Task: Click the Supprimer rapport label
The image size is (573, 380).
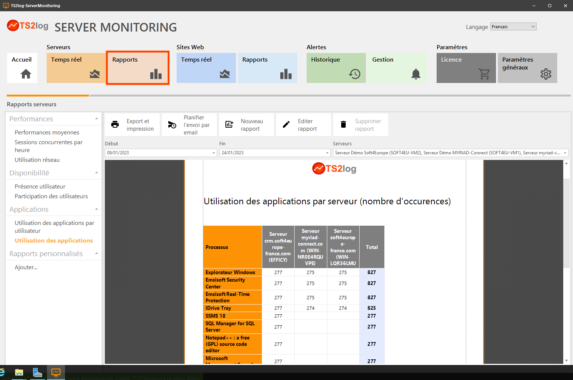Action: coord(368,125)
